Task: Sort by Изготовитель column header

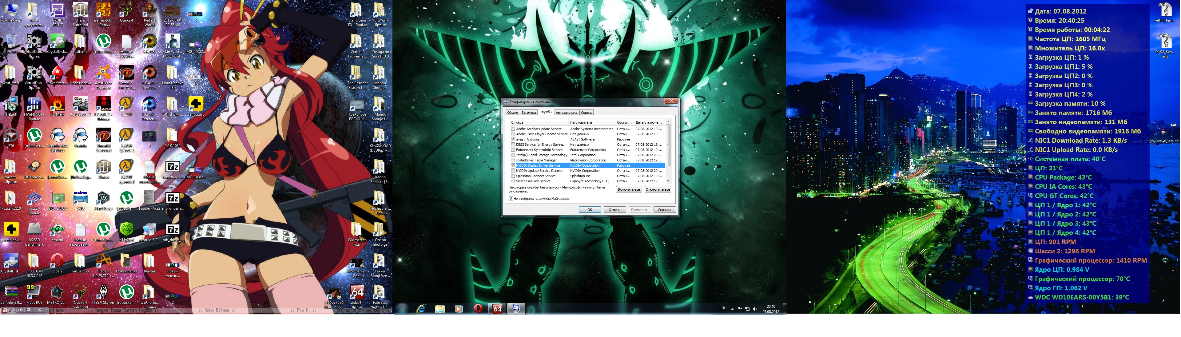Action: coord(592,122)
